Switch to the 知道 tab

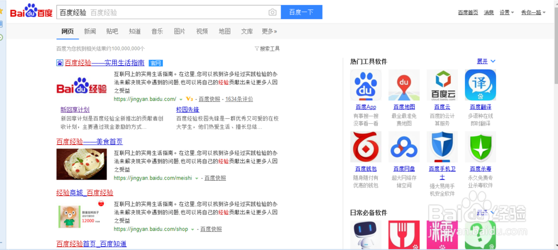tap(135, 31)
